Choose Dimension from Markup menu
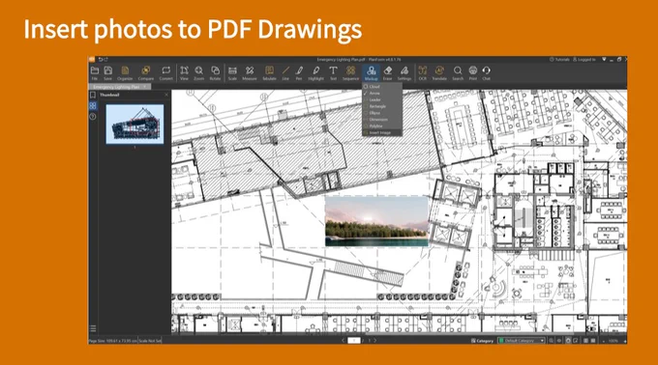The height and width of the screenshot is (365, 658). [382, 120]
